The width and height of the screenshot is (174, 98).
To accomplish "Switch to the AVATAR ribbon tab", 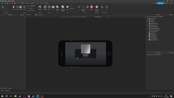I will pos(33,3).
